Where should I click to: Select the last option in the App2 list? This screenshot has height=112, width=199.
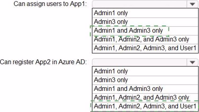pyautogui.click(x=145, y=106)
